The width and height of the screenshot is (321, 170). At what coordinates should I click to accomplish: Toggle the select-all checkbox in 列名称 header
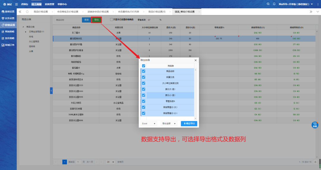[144, 66]
